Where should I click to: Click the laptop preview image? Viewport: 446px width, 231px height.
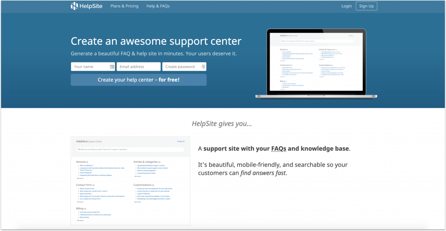coord(316,64)
